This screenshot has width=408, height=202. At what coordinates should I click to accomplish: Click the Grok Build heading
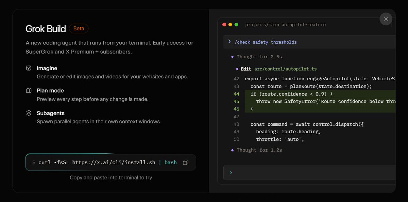point(46,29)
